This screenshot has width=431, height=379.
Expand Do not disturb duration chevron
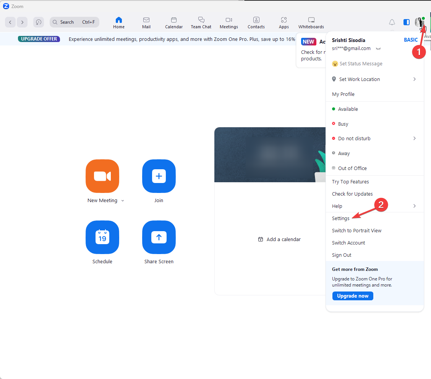(415, 139)
